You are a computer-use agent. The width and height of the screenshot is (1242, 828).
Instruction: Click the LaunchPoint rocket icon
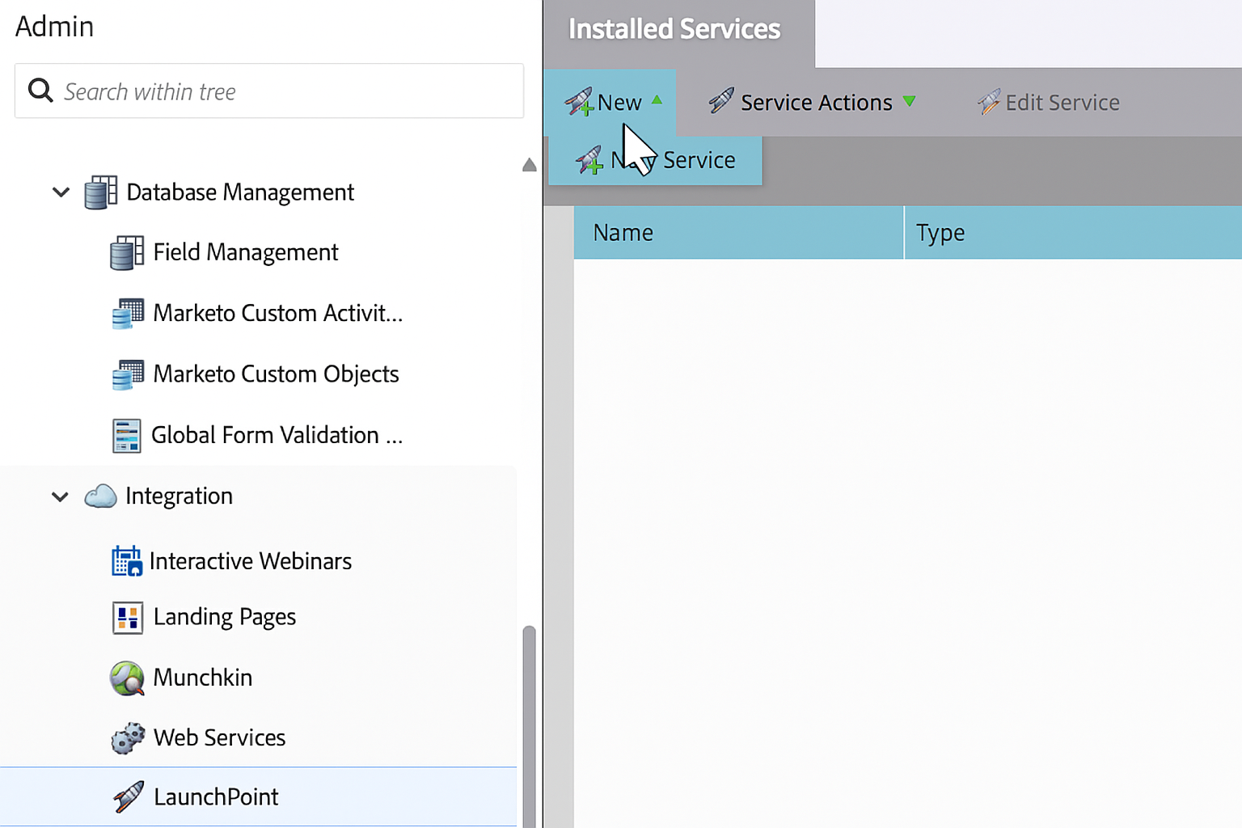127,796
